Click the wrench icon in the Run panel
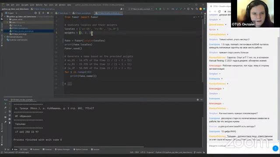Screen dimensions: 280x157 (x=5, y=108)
